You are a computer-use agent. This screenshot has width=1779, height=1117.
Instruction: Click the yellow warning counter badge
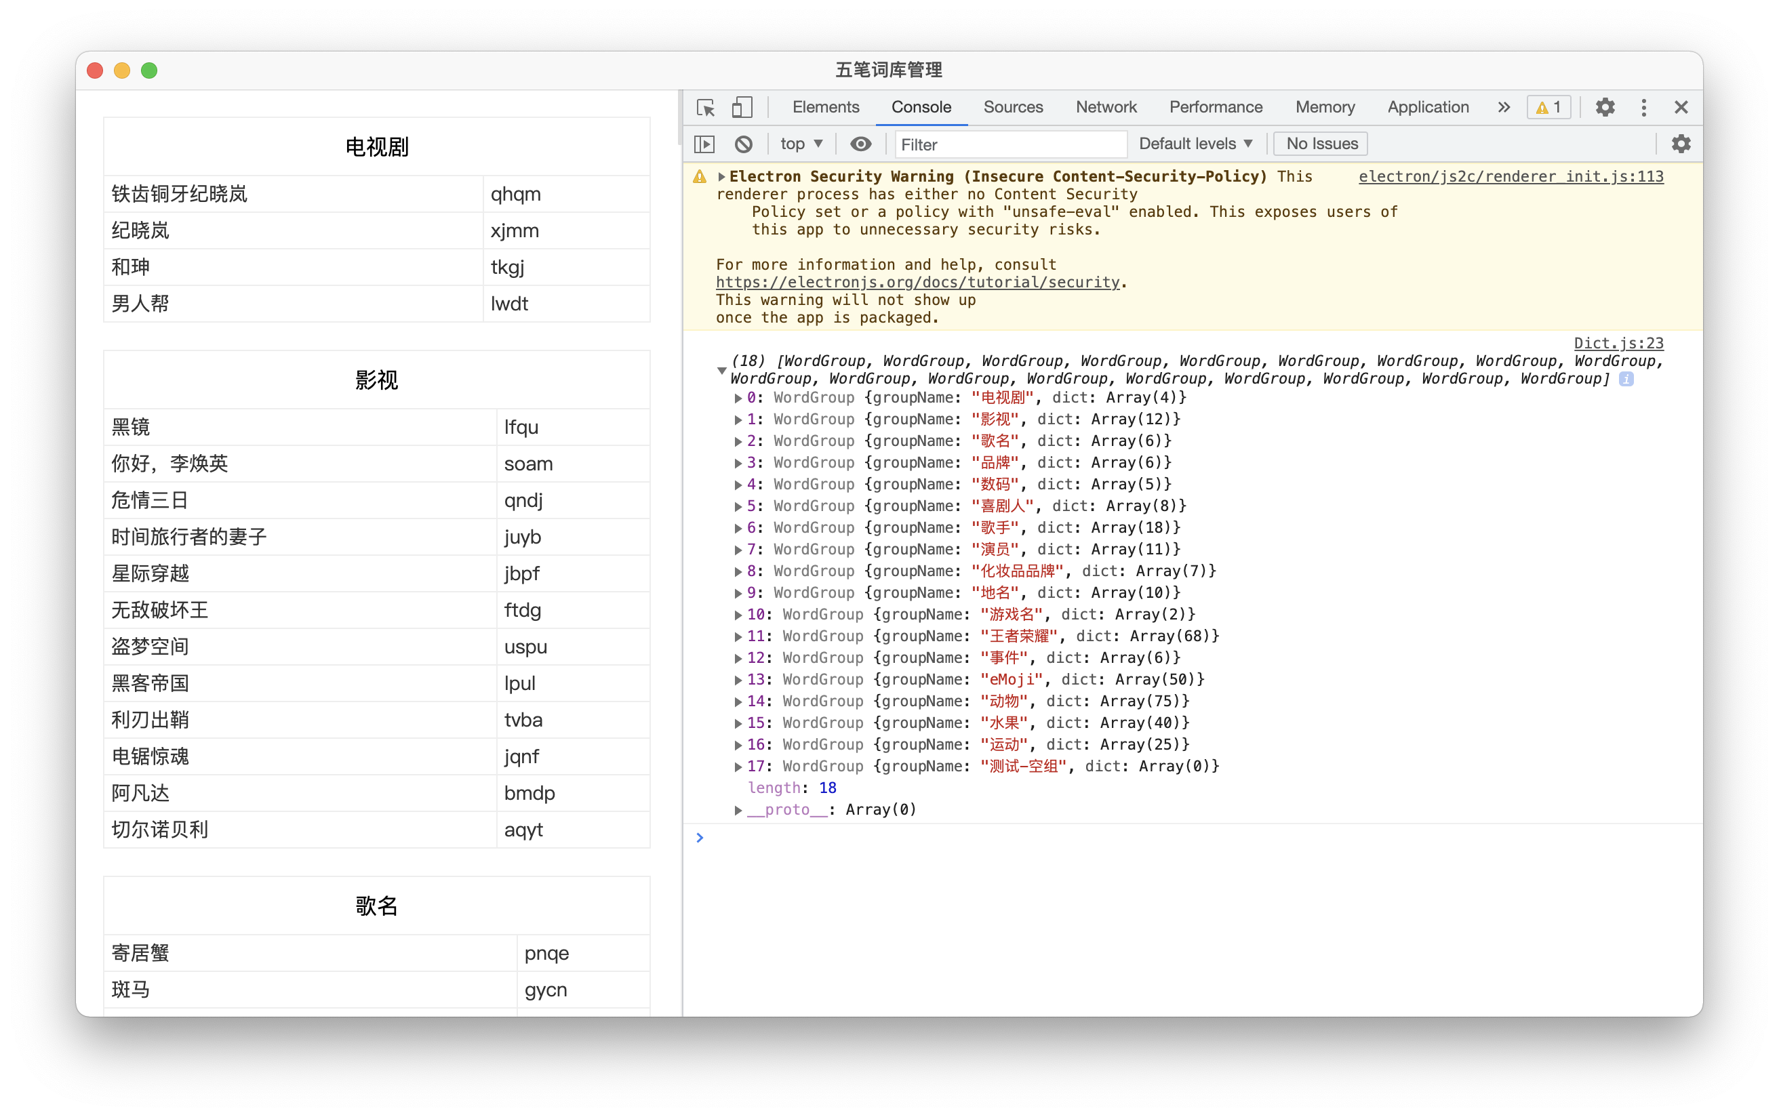pos(1548,107)
